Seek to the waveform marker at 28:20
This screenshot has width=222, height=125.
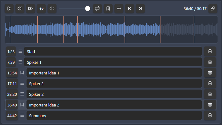pos(125,30)
